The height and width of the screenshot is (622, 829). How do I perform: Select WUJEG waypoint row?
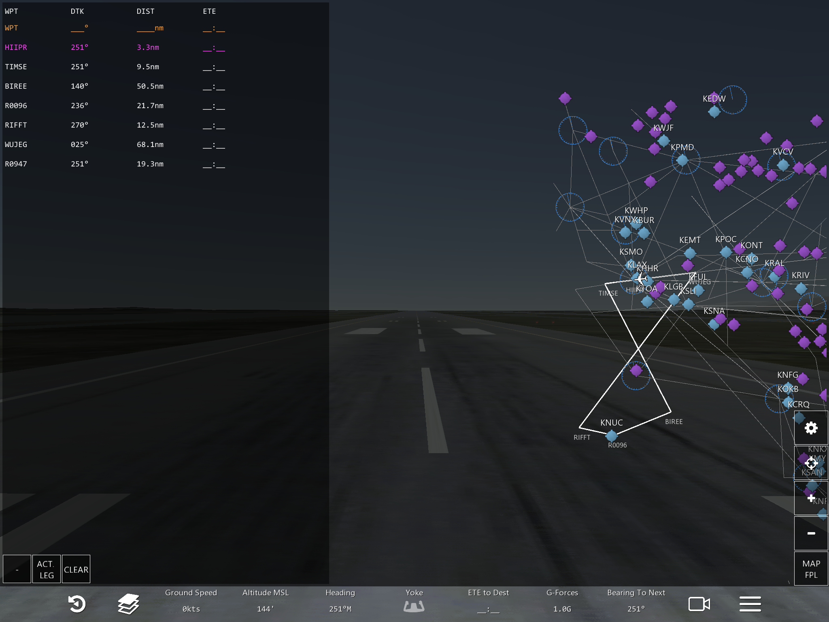tap(16, 145)
